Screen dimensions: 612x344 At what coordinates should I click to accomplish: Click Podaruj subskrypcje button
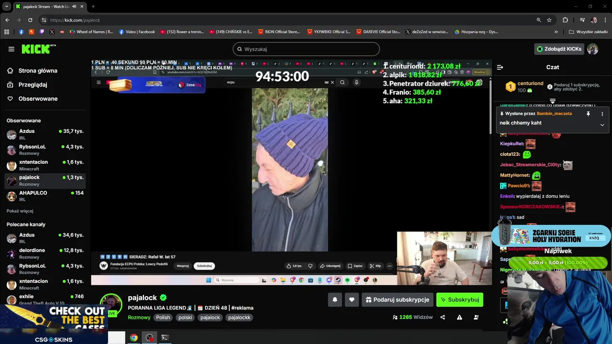[x=397, y=300]
